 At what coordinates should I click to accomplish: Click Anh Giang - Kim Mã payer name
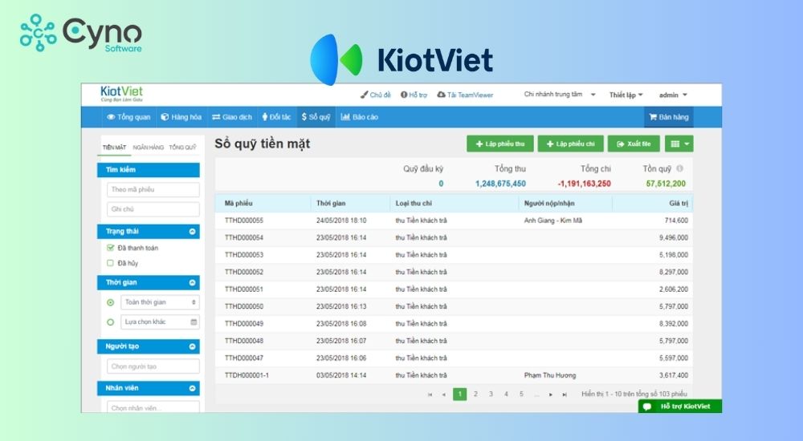553,220
